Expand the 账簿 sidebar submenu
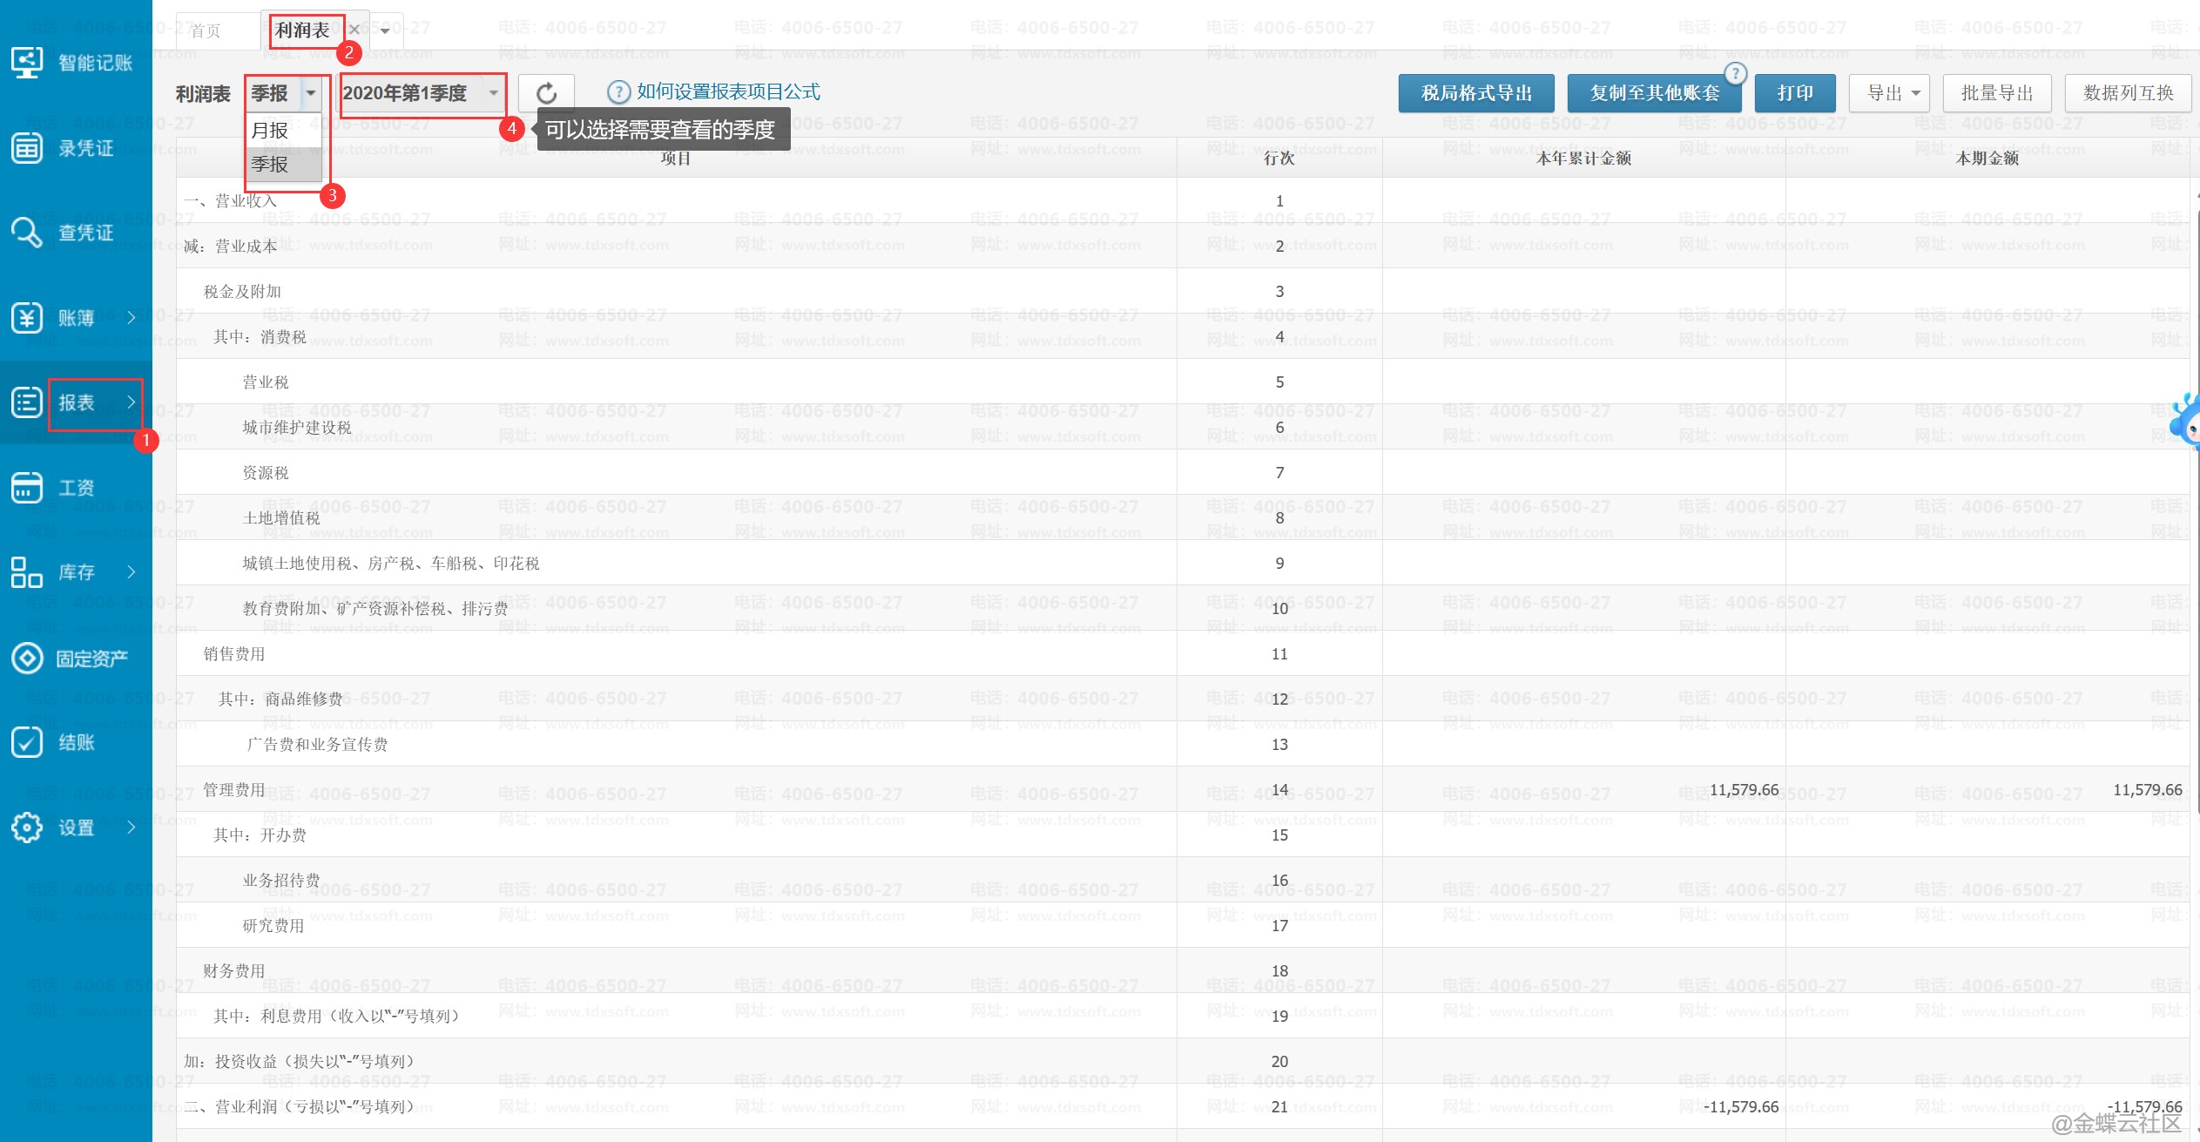Image resolution: width=2200 pixels, height=1142 pixels. click(132, 318)
